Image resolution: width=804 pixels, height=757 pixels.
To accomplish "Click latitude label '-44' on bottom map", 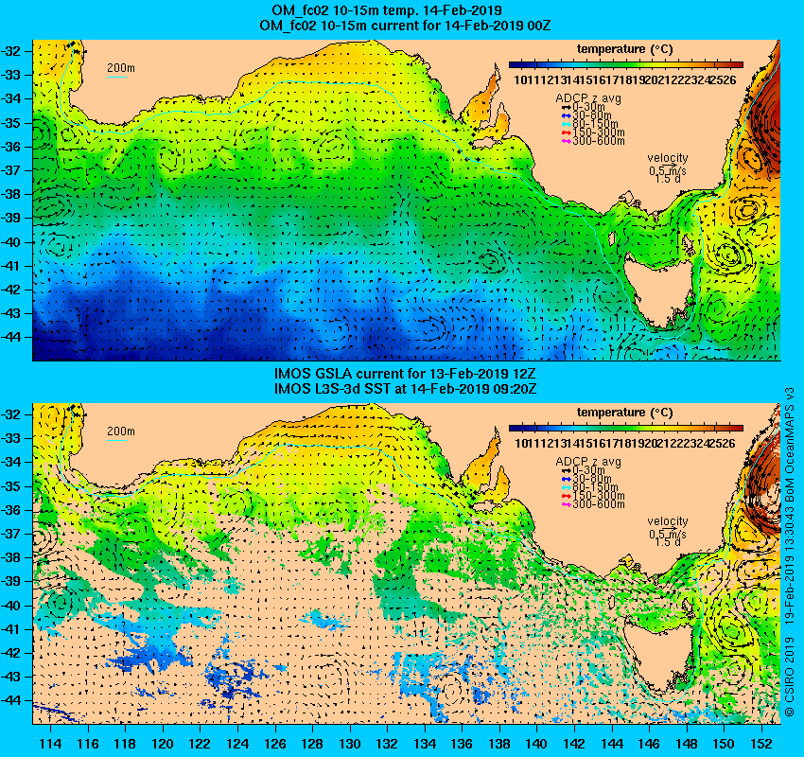I will tap(10, 700).
